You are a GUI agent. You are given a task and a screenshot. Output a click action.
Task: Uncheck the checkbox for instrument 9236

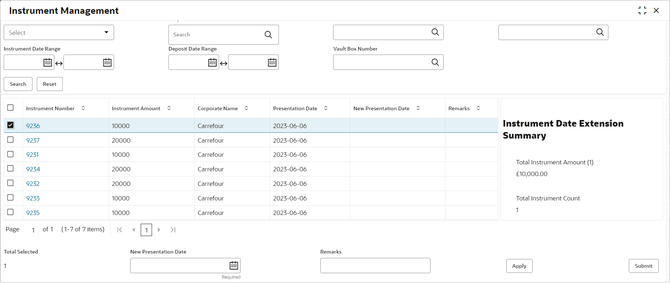(11, 125)
